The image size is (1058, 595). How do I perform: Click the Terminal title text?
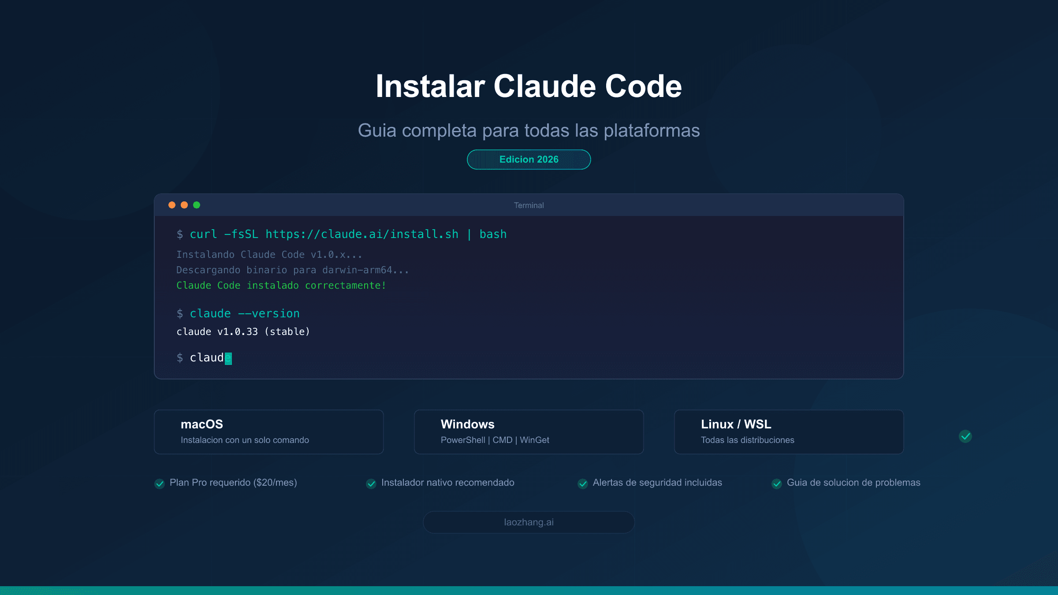tap(529, 205)
